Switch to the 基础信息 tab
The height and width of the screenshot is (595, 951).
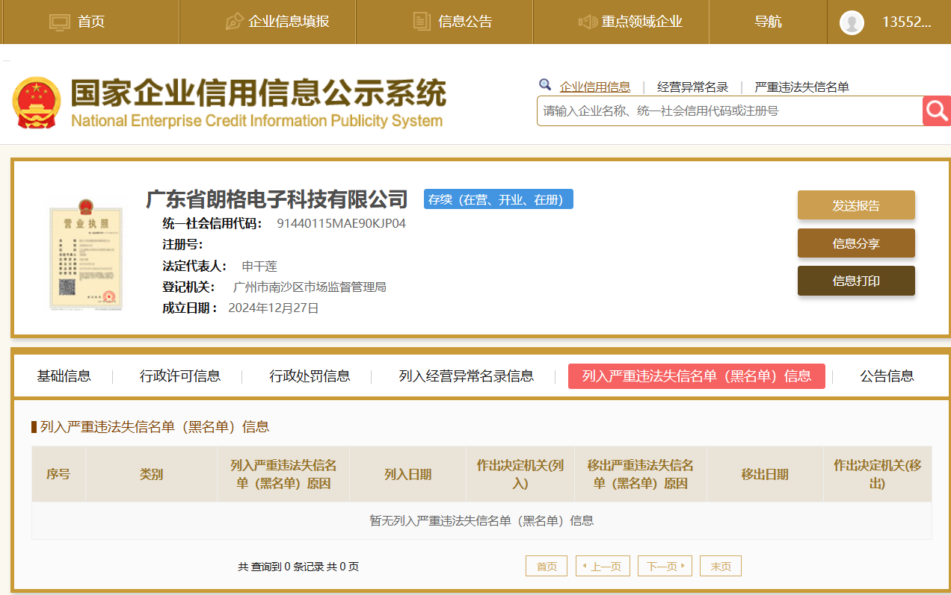click(64, 376)
